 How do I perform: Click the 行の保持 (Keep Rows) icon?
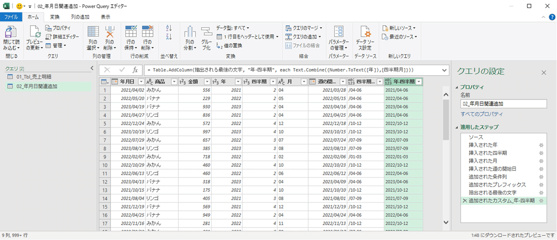131,32
